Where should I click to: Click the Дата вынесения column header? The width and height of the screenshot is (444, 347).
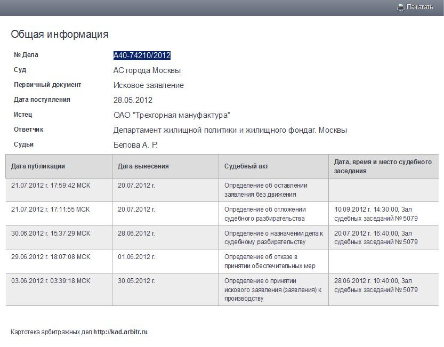pyautogui.click(x=143, y=166)
